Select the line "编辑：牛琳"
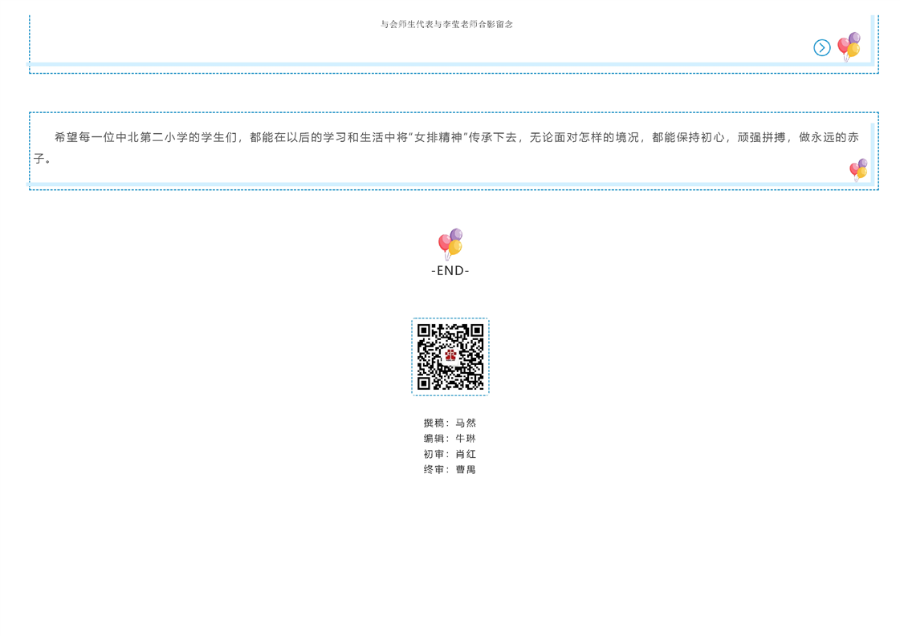This screenshot has width=900, height=636. pyautogui.click(x=450, y=439)
